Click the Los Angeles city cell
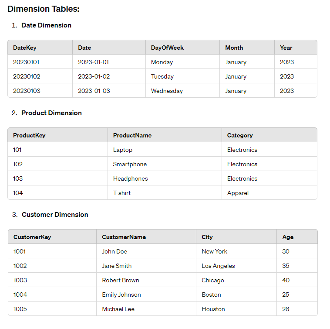The image size is (330, 329). click(218, 266)
